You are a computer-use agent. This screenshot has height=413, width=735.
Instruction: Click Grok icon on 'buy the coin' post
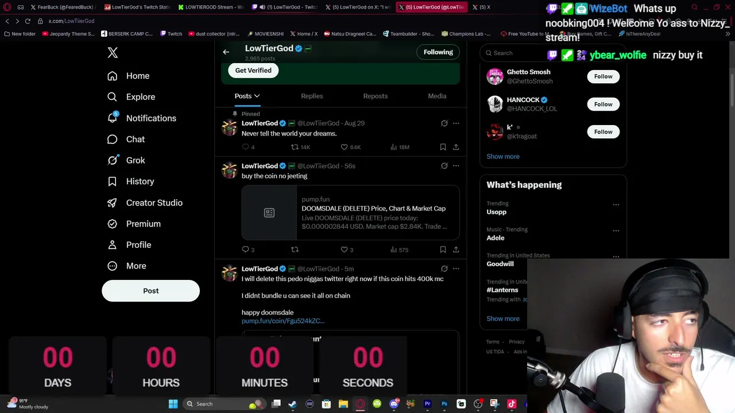pyautogui.click(x=444, y=166)
